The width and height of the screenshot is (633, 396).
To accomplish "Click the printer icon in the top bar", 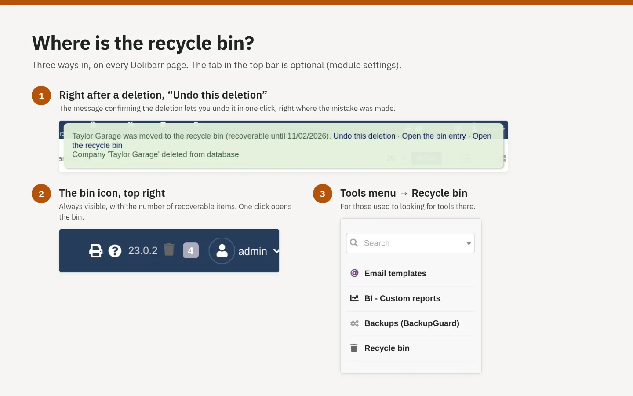I will click(x=96, y=251).
